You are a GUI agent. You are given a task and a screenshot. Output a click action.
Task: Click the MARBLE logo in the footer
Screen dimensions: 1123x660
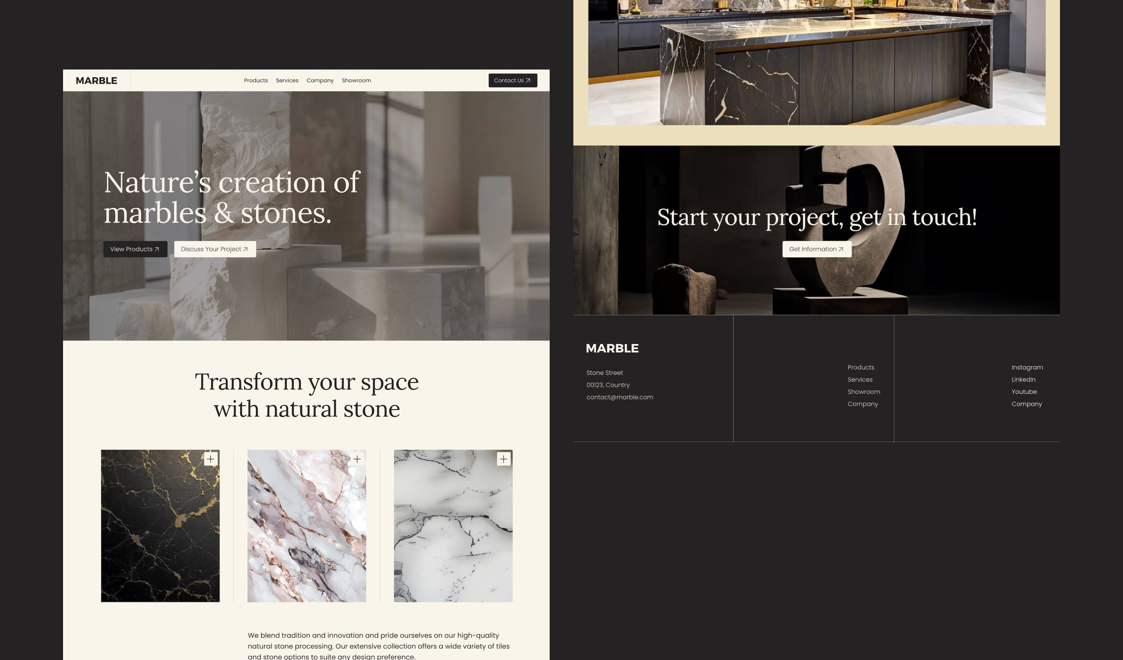coord(612,348)
